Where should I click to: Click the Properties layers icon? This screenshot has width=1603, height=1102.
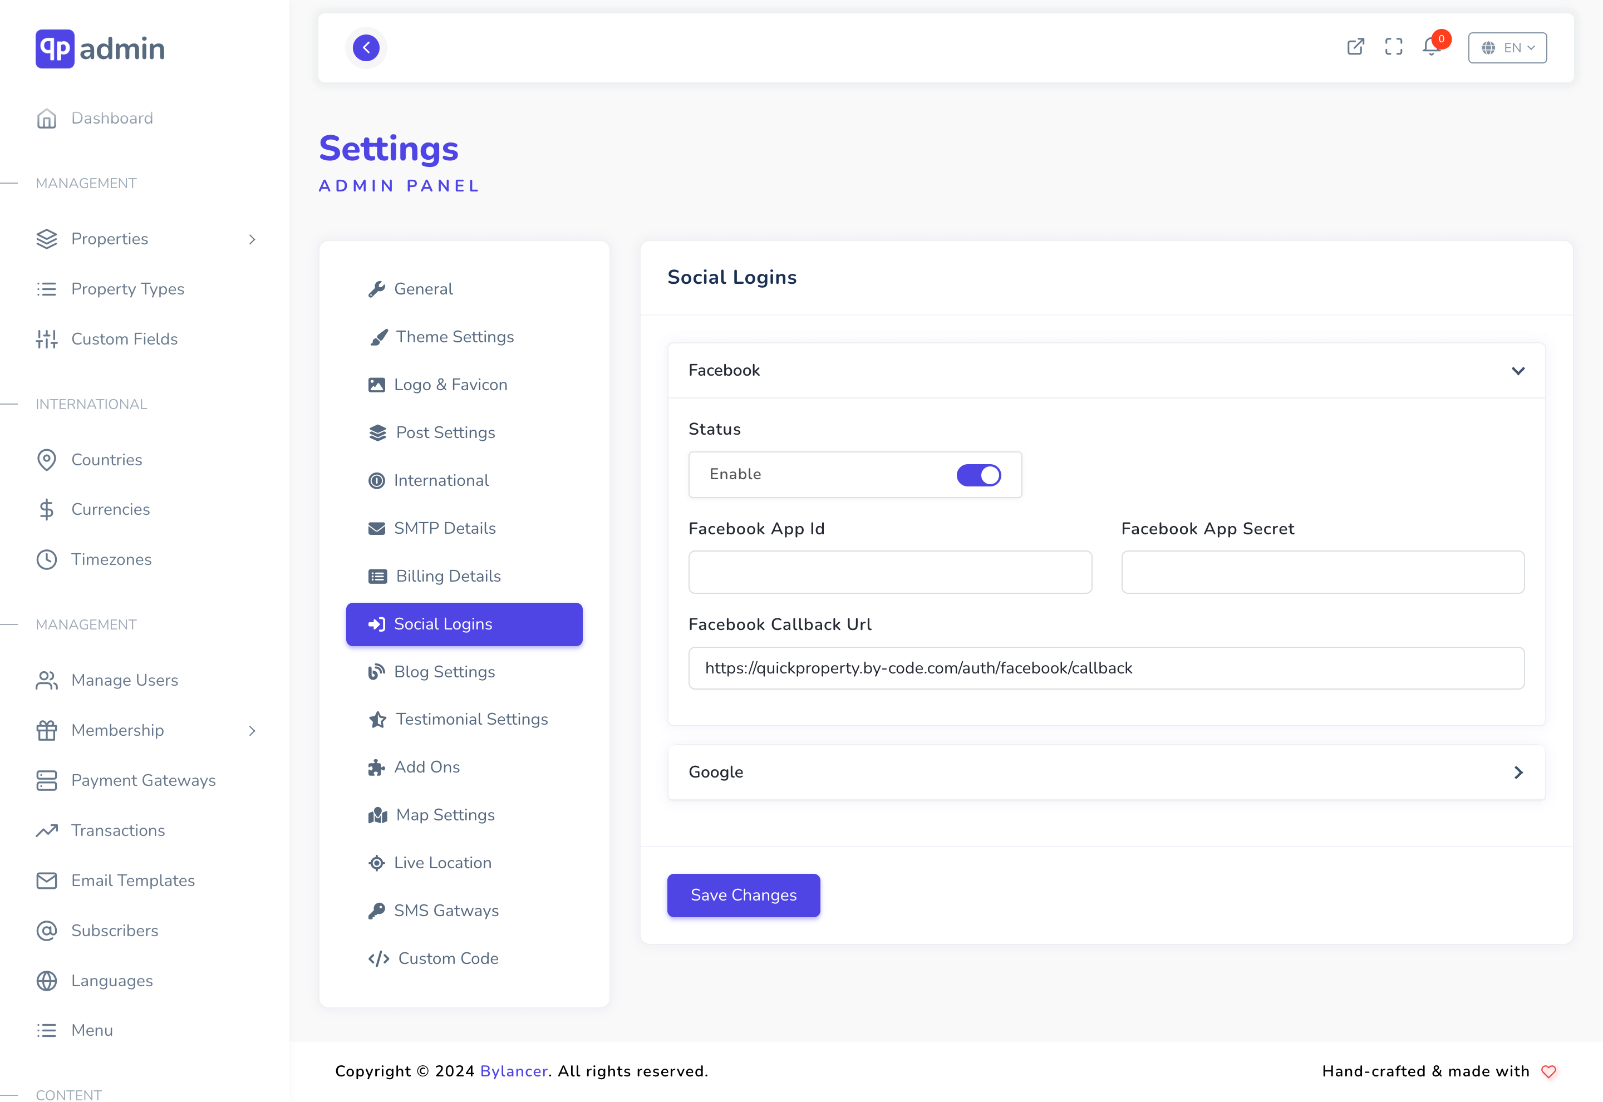point(46,239)
